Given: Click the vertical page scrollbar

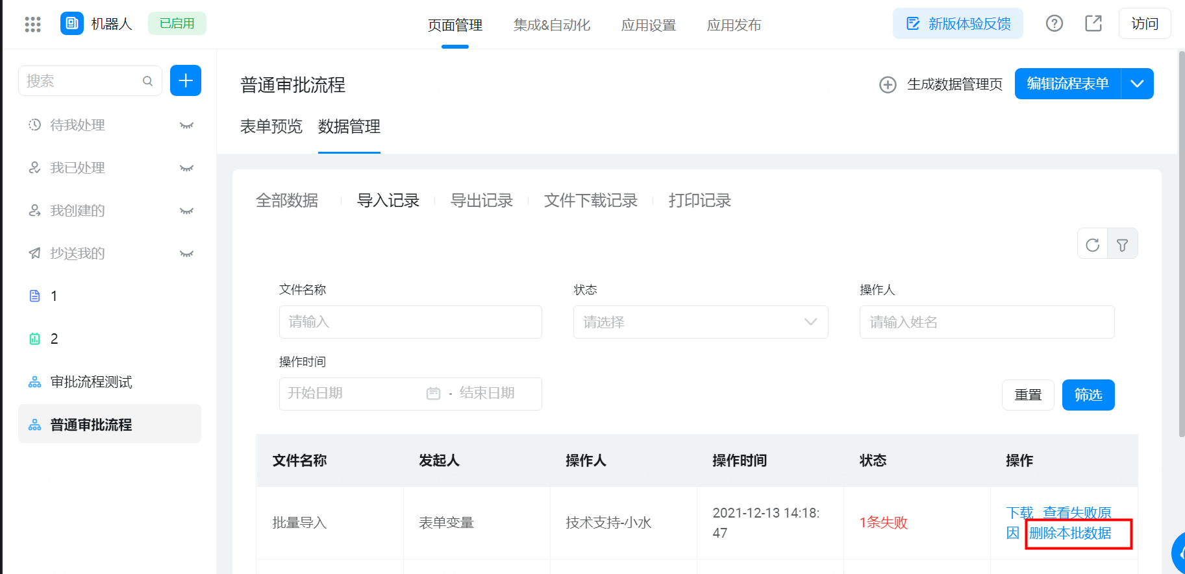Looking at the screenshot, I should pyautogui.click(x=1181, y=244).
